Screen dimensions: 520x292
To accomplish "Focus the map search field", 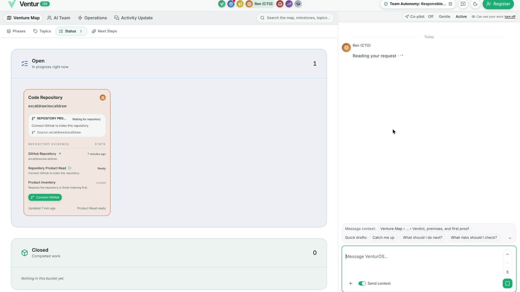I will point(295,18).
